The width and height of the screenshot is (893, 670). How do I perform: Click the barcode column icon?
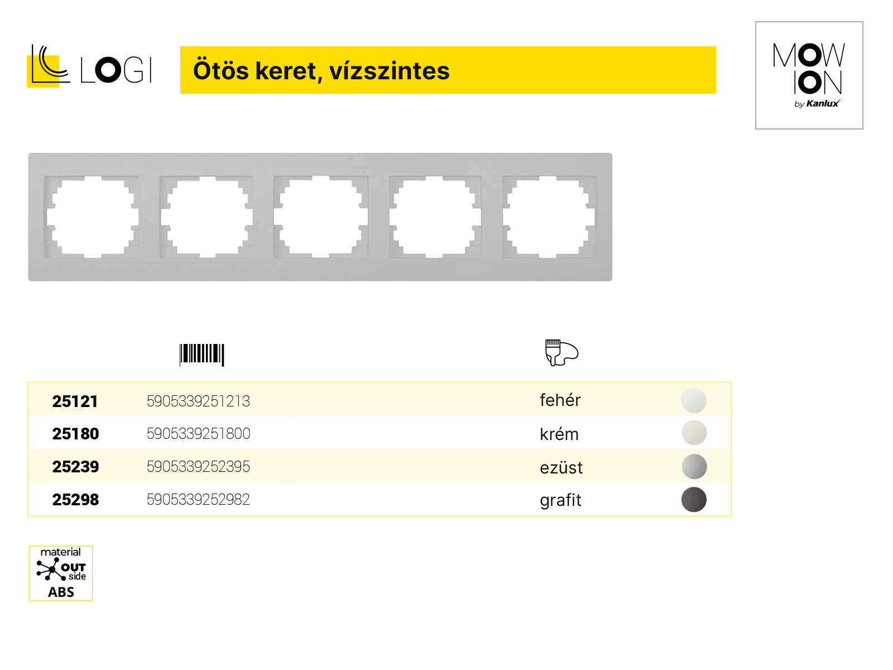[201, 355]
